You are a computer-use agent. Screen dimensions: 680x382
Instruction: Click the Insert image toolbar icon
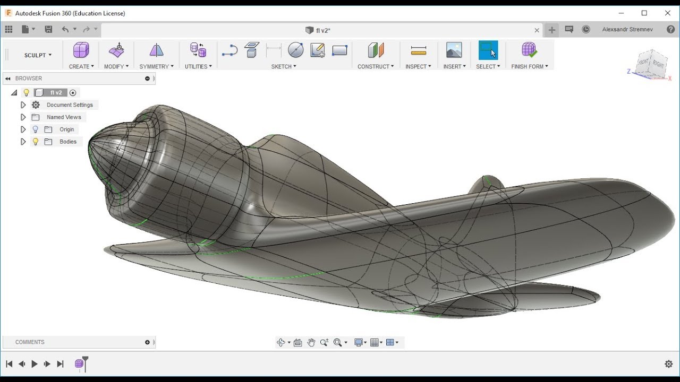[453, 50]
